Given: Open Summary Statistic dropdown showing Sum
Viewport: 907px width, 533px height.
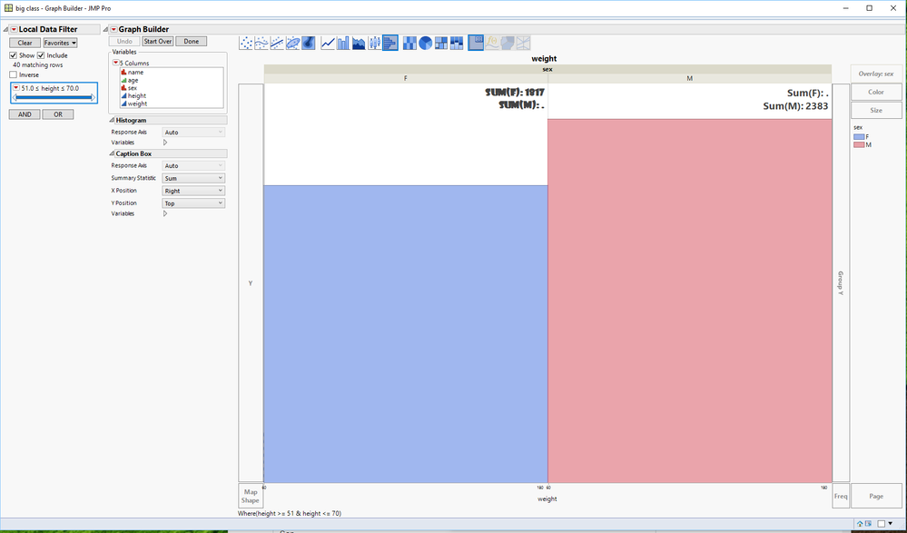Looking at the screenshot, I should pyautogui.click(x=193, y=178).
